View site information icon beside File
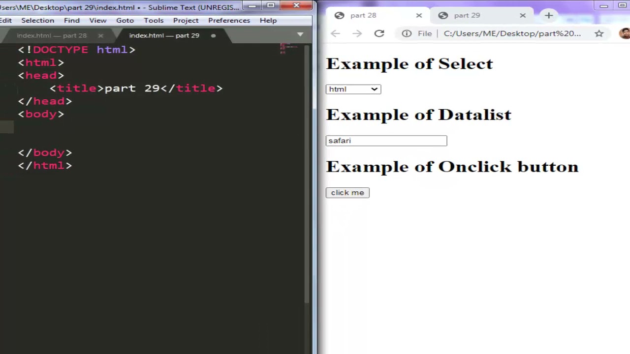This screenshot has width=630, height=354. pos(407,33)
